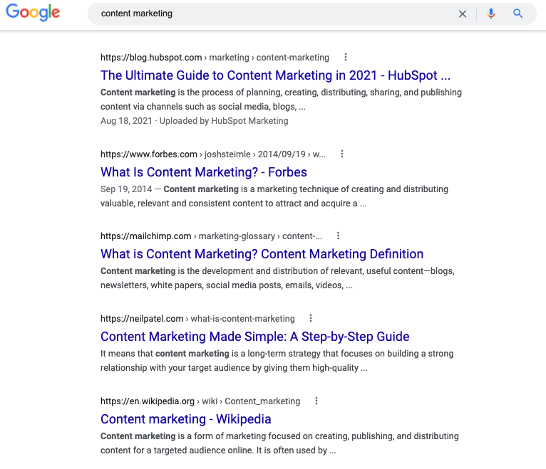Open 'Content Marketing Made Simple: A Step-by-Step Guide'
Screen dimensions: 546x469
255,337
